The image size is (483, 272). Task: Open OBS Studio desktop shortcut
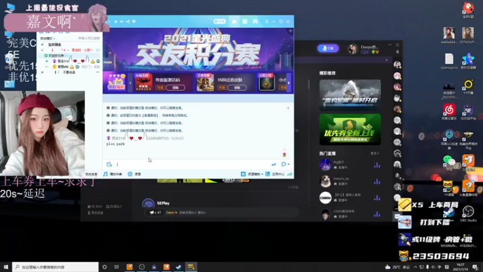469,213
